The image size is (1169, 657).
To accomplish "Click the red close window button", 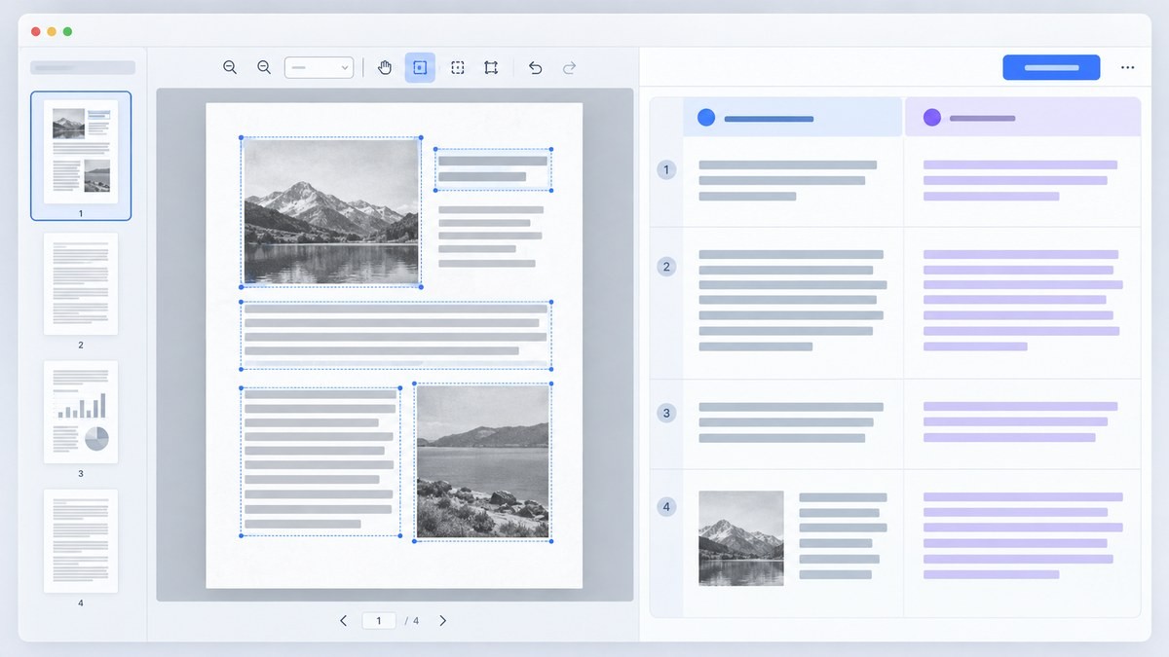I will (36, 31).
